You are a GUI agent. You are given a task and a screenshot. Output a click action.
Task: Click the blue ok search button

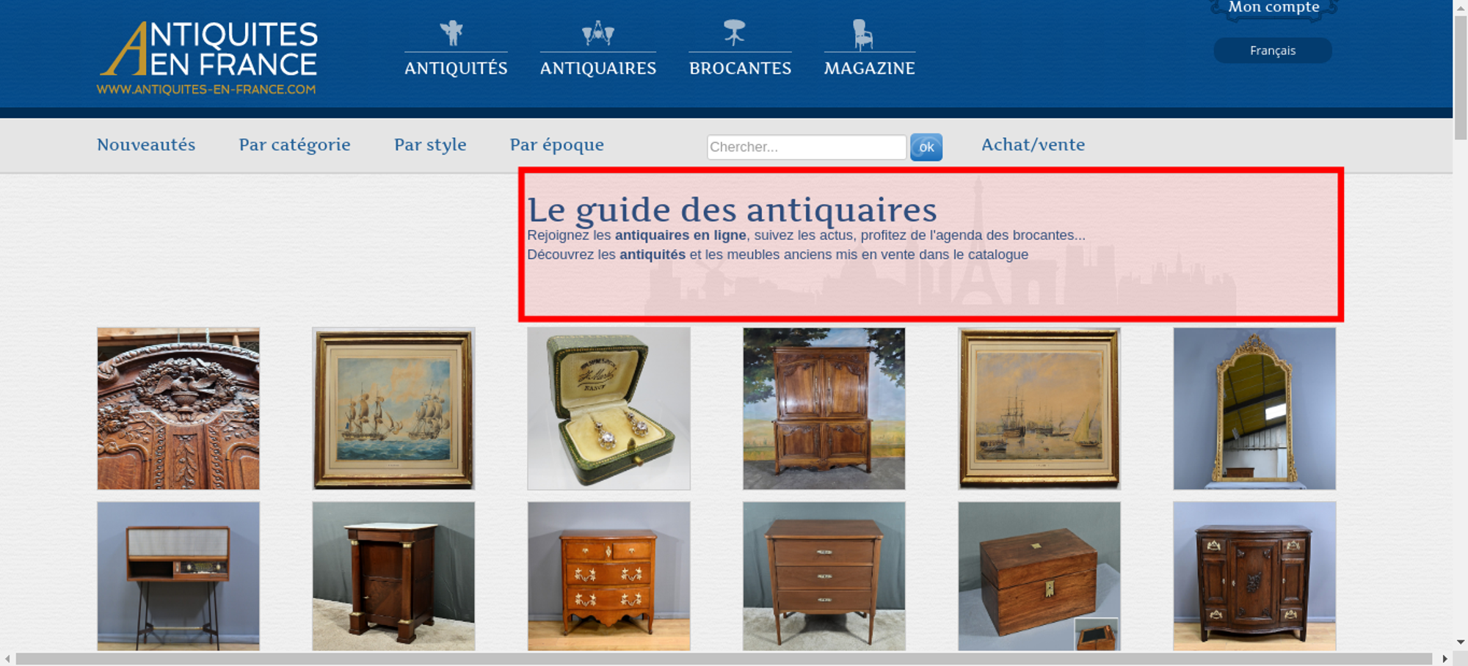tap(926, 147)
